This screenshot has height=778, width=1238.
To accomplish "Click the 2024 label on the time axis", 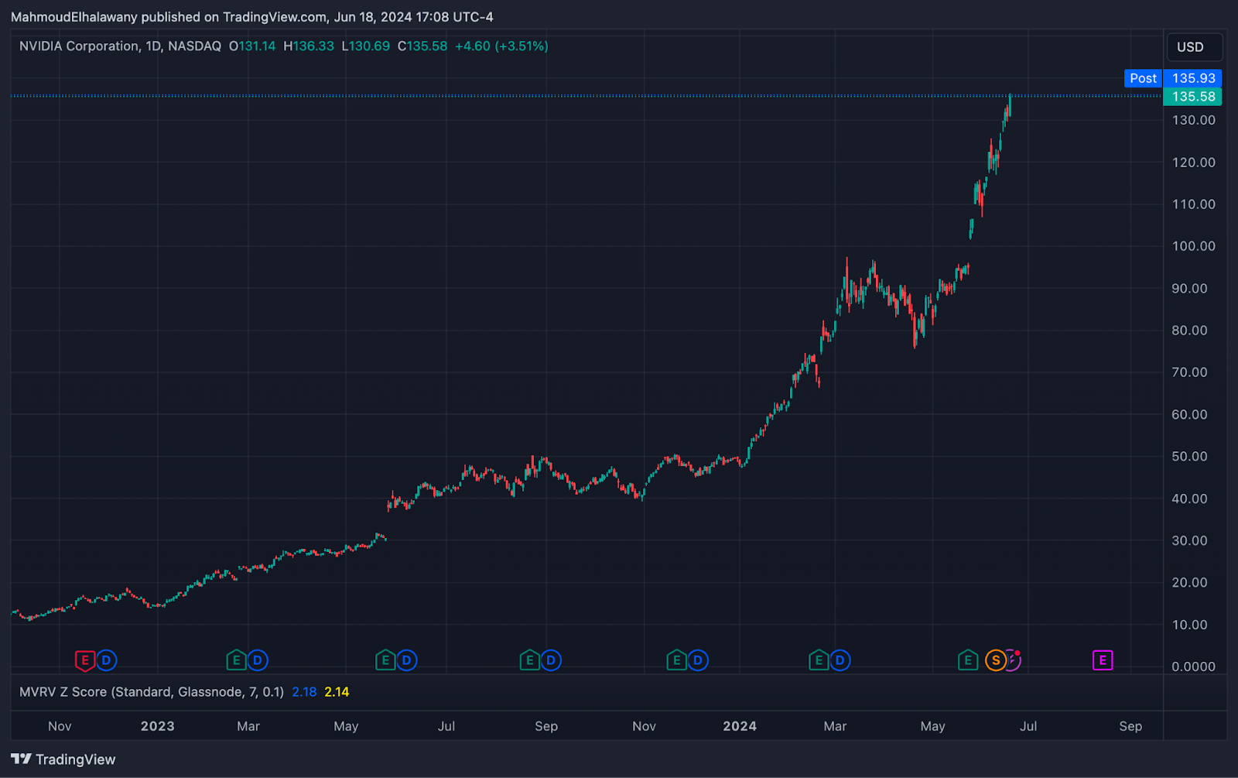I will (x=740, y=726).
